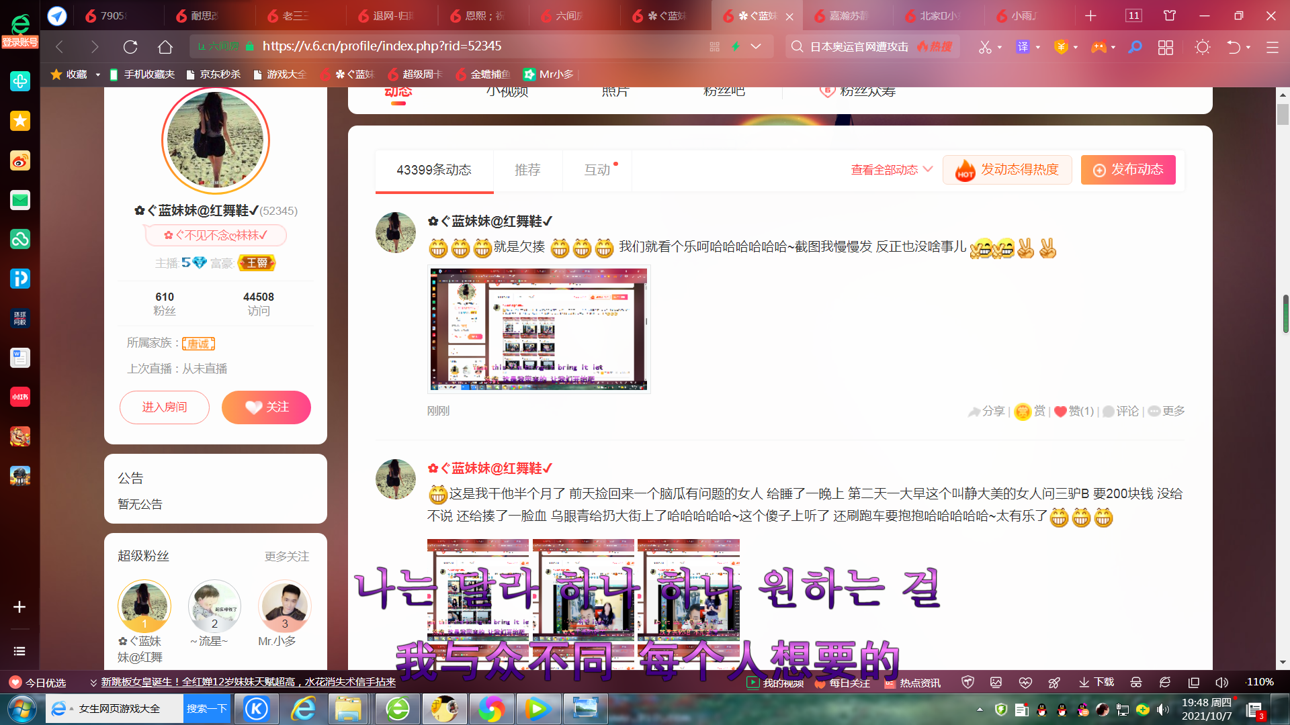This screenshot has width=1290, height=725.
Task: Expand the translate extension dropdown arrow
Action: [x=1038, y=47]
